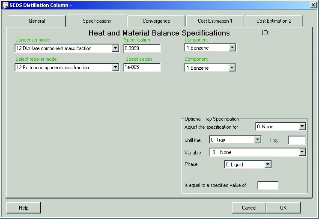Open reboiler Component dropdown showing Benzene
This screenshot has height=219, width=319.
click(232, 68)
